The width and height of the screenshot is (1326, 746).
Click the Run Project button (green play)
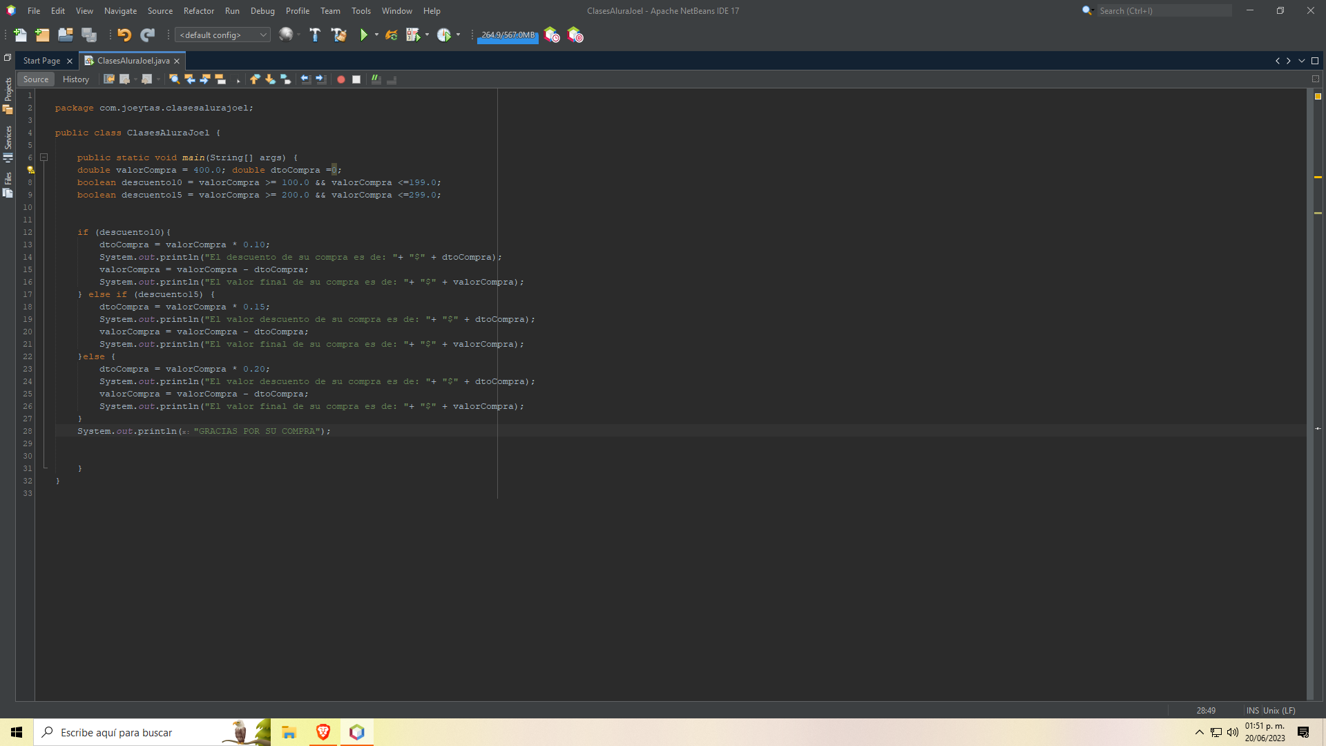click(363, 35)
